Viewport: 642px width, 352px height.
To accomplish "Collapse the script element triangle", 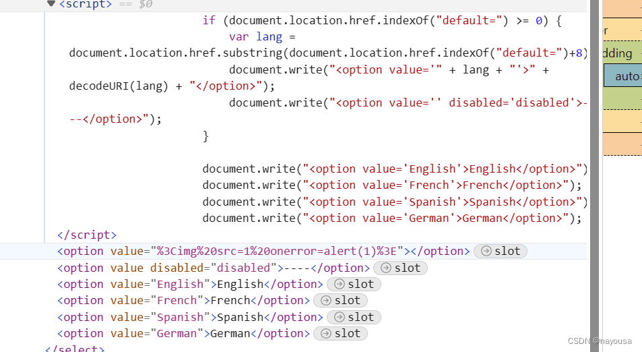I will (51, 3).
